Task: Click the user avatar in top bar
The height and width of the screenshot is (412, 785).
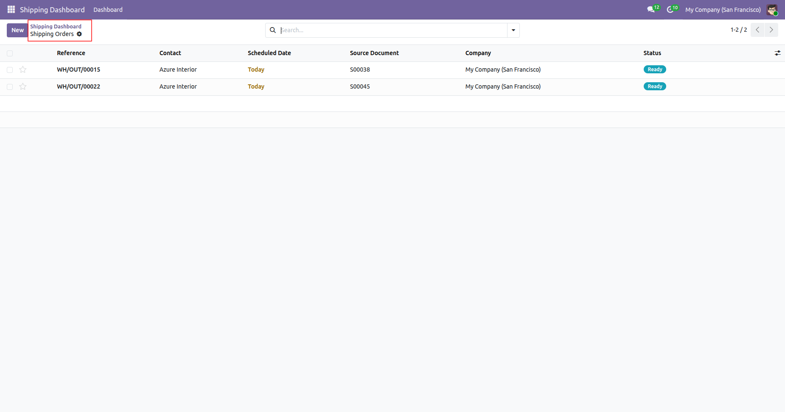Action: pyautogui.click(x=771, y=9)
